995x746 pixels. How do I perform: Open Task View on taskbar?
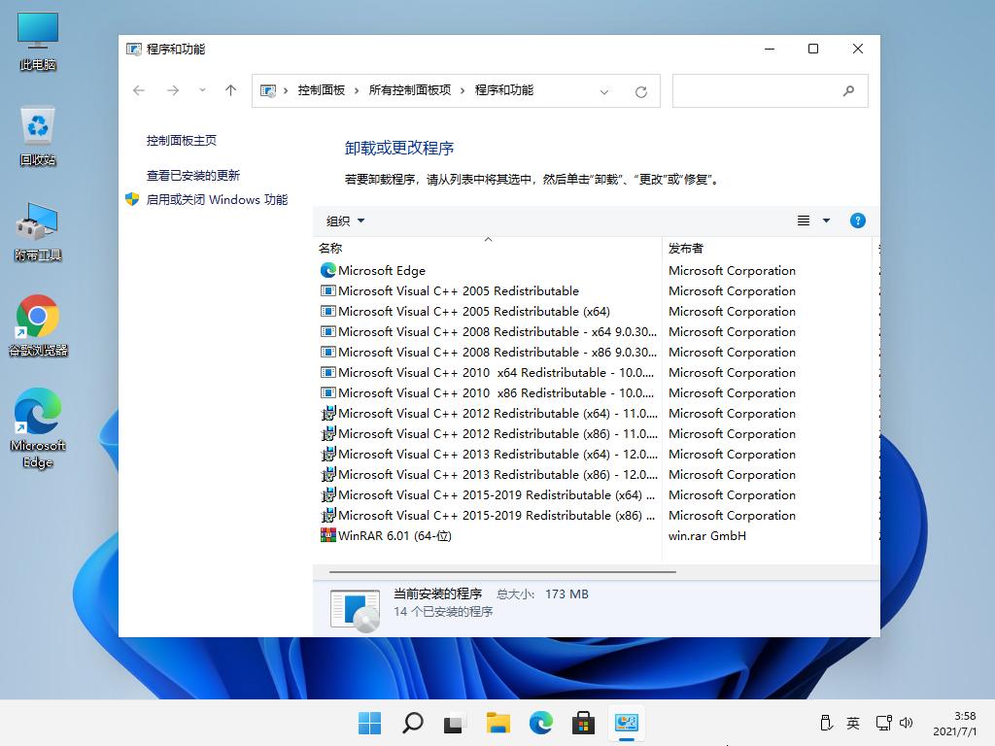coord(455,723)
